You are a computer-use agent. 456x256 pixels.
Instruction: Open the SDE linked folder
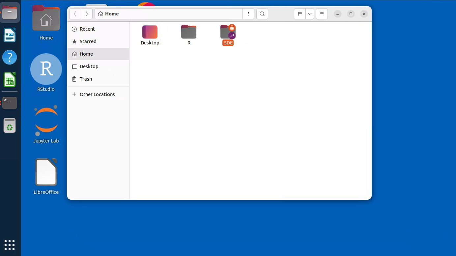(x=228, y=32)
